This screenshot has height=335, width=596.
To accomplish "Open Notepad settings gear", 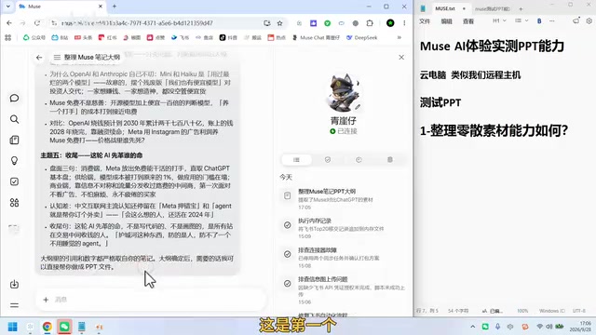I will pyautogui.click(x=589, y=21).
